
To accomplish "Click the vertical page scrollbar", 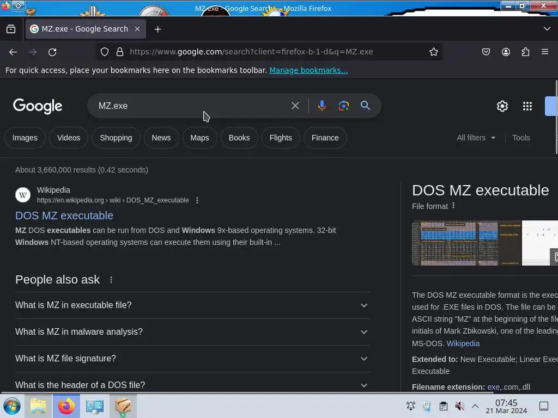I will [x=556, y=118].
